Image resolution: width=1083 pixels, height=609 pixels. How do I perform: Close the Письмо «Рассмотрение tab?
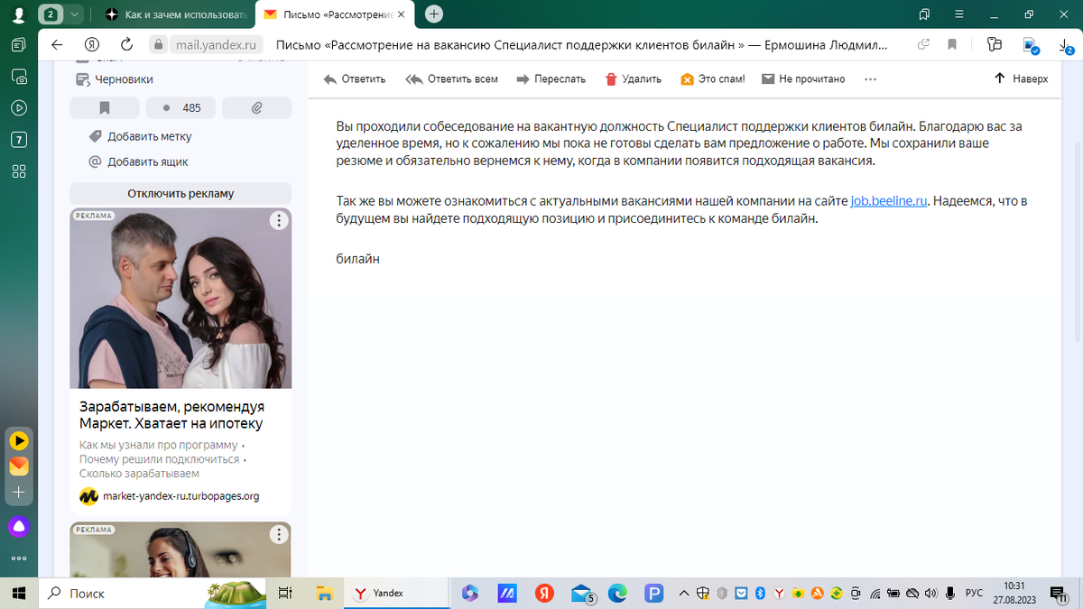pyautogui.click(x=403, y=14)
